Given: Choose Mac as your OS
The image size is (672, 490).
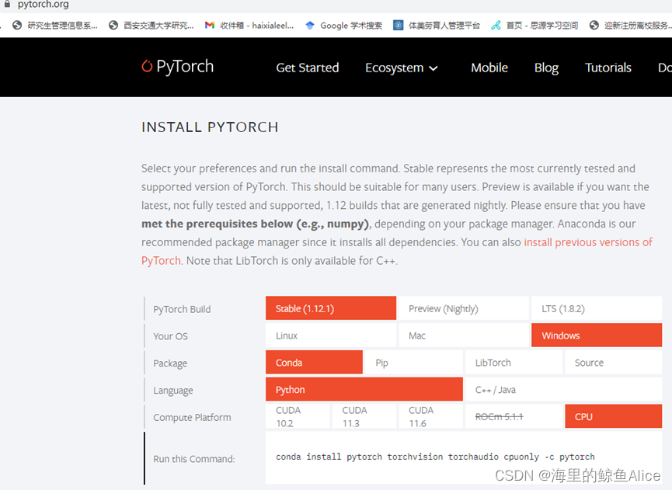Looking at the screenshot, I should [464, 335].
